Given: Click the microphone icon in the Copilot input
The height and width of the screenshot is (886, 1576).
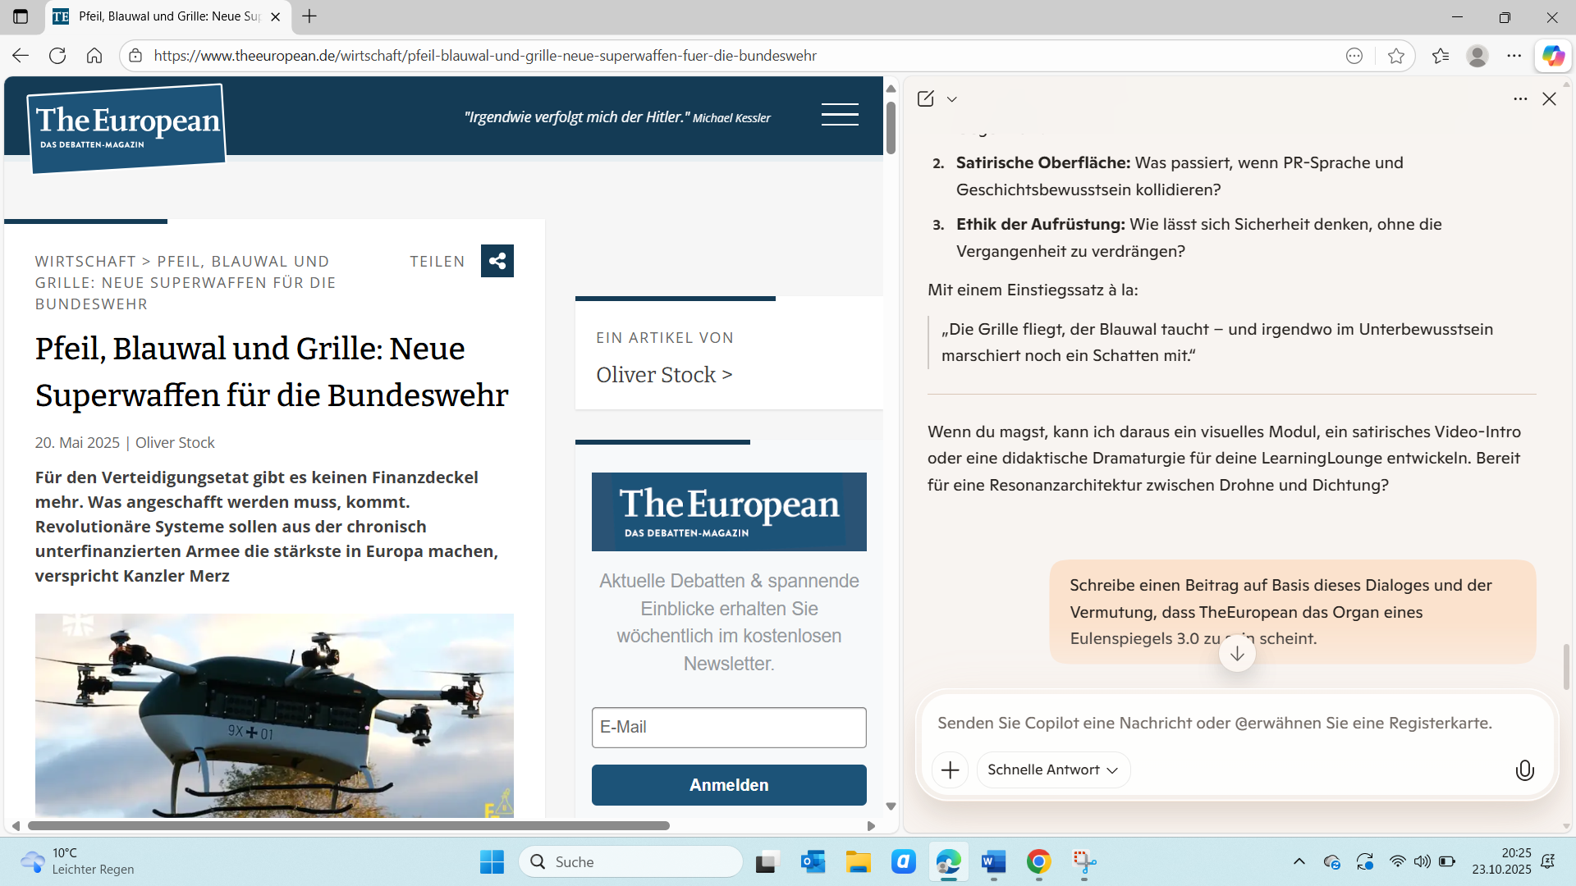Looking at the screenshot, I should point(1523,770).
